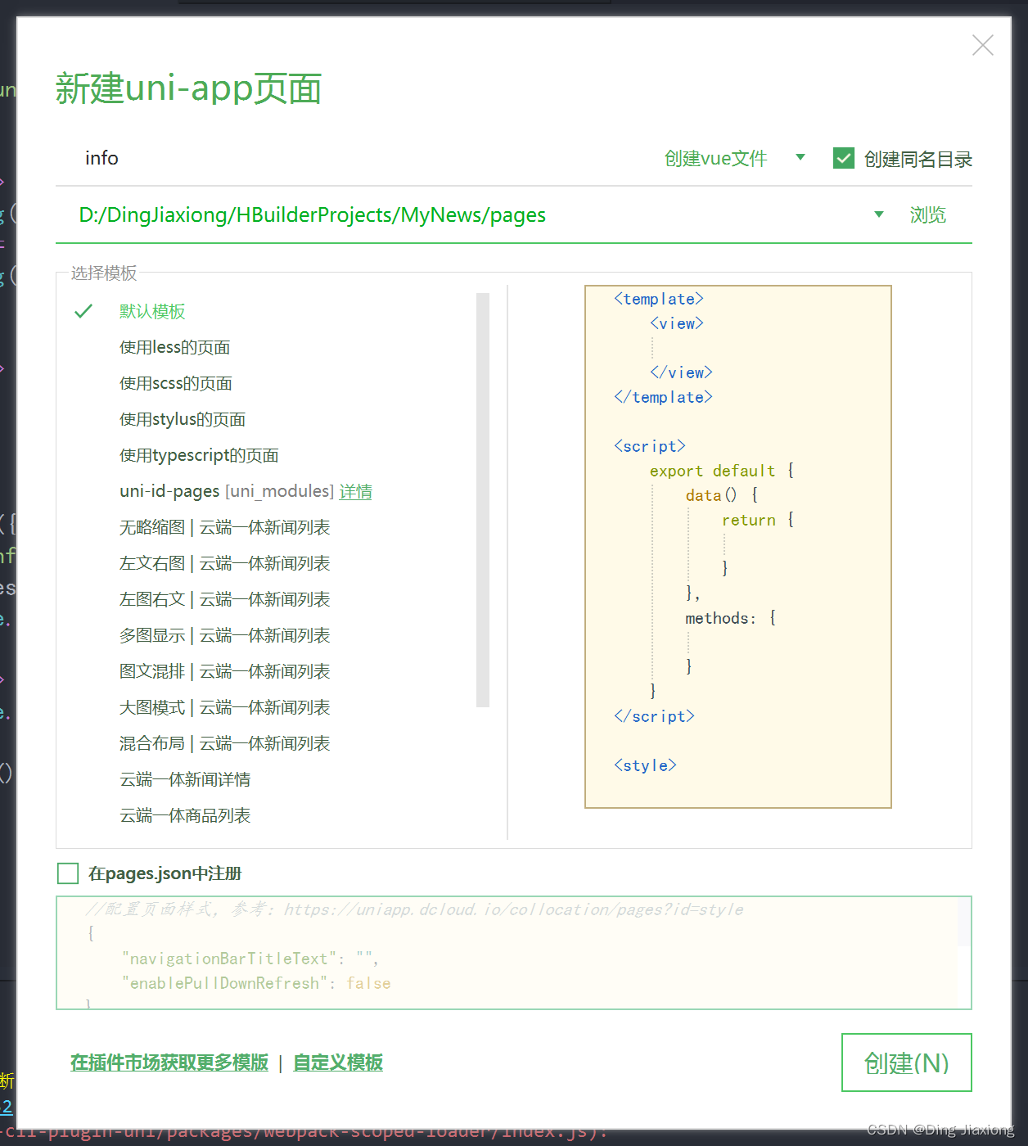Open the 浏览 folder browser

927,214
